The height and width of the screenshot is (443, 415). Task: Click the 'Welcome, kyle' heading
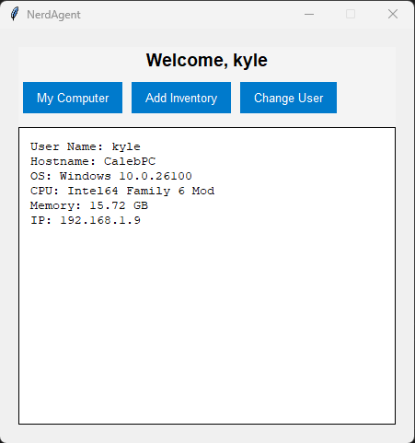[x=207, y=60]
